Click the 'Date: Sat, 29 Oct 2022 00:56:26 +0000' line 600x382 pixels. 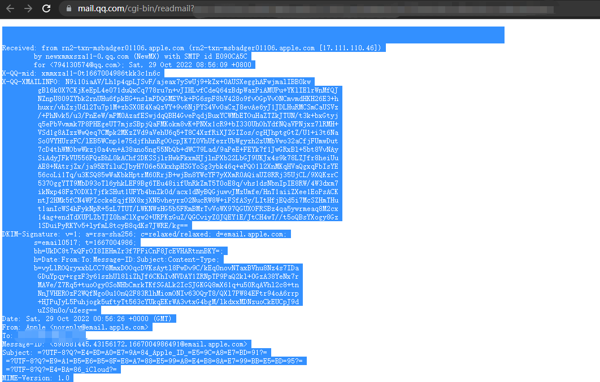(x=87, y=319)
